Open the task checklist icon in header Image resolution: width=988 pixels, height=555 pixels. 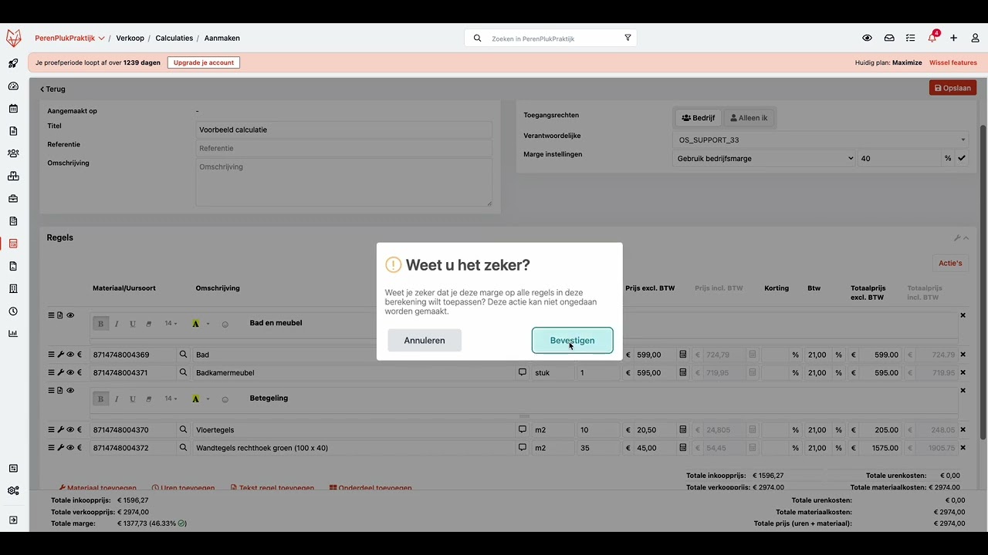[911, 38]
